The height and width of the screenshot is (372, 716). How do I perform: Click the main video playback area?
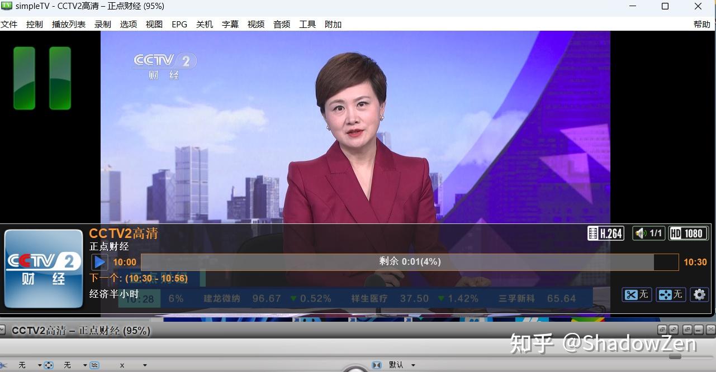point(355,127)
